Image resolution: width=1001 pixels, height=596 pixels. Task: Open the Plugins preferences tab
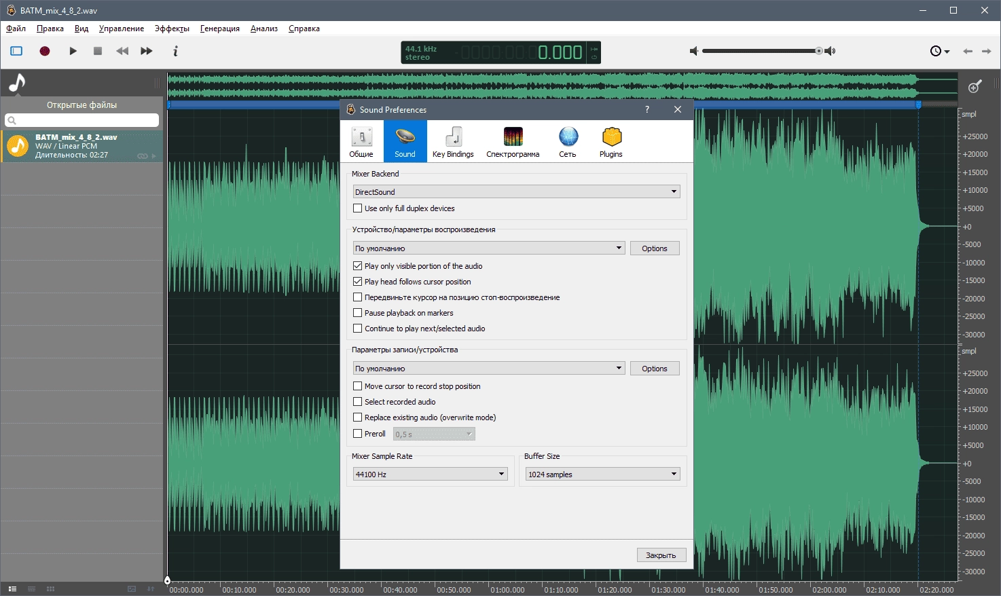611,141
